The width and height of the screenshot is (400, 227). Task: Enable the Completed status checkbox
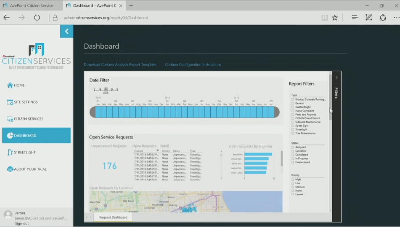(293, 155)
